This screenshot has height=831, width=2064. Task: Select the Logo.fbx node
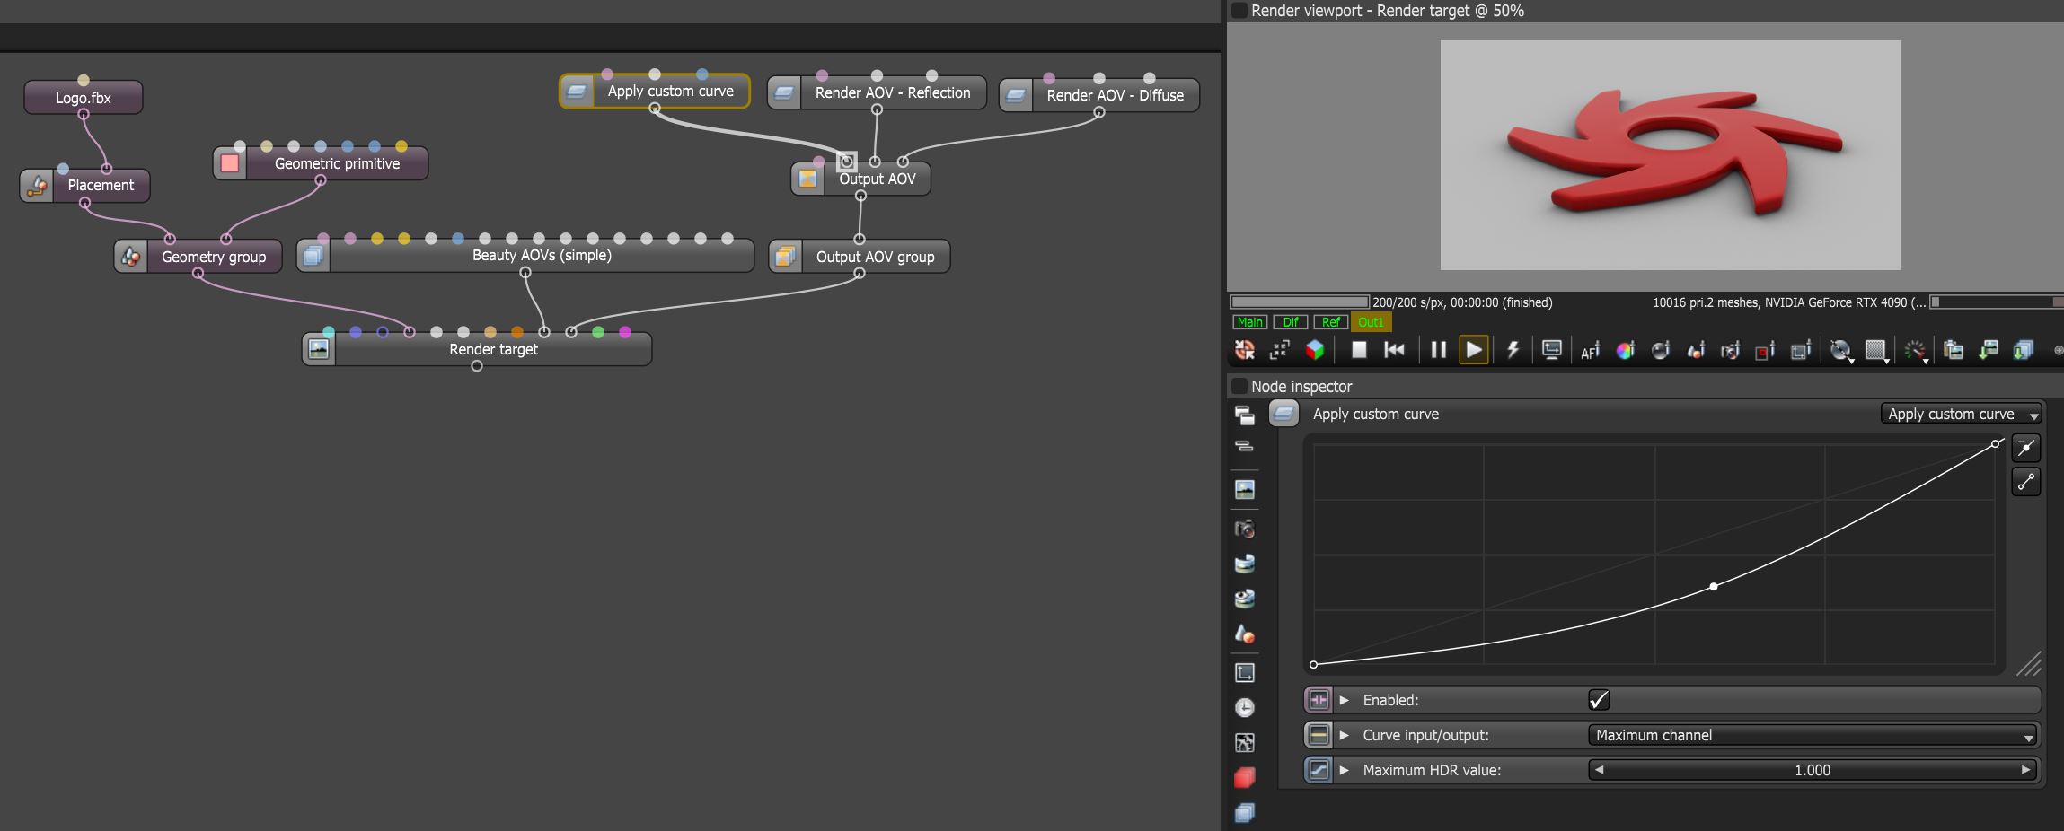click(84, 98)
